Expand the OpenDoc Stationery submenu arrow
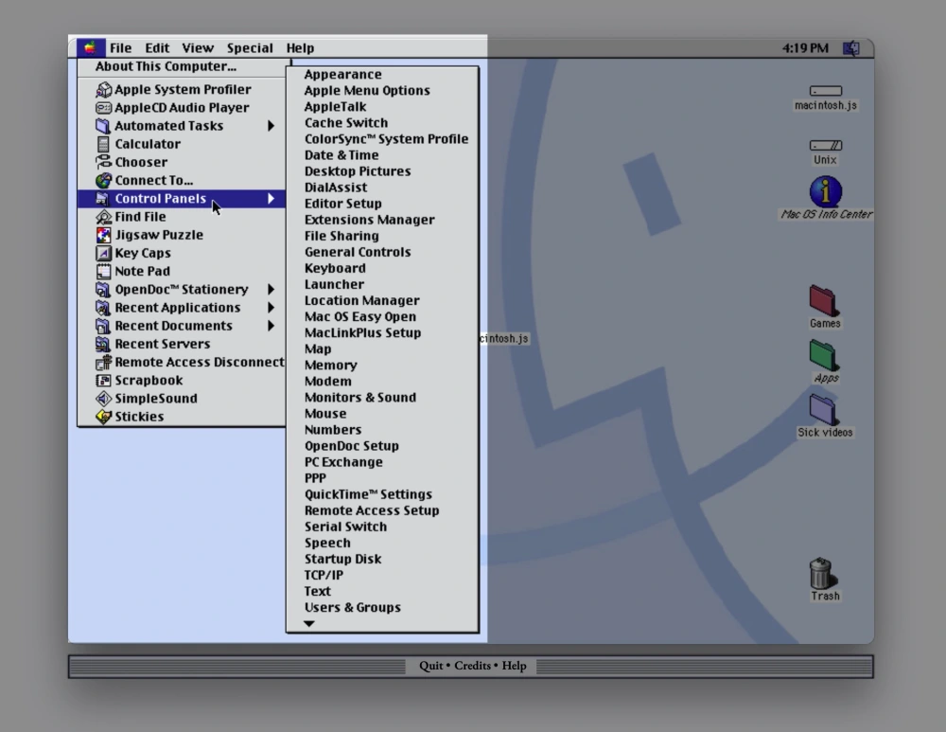 (x=271, y=290)
